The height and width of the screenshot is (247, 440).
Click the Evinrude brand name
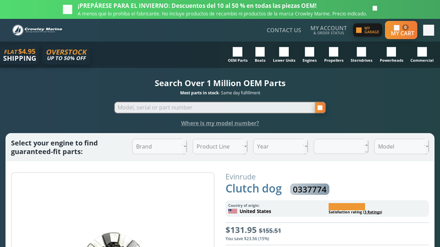pos(240,177)
